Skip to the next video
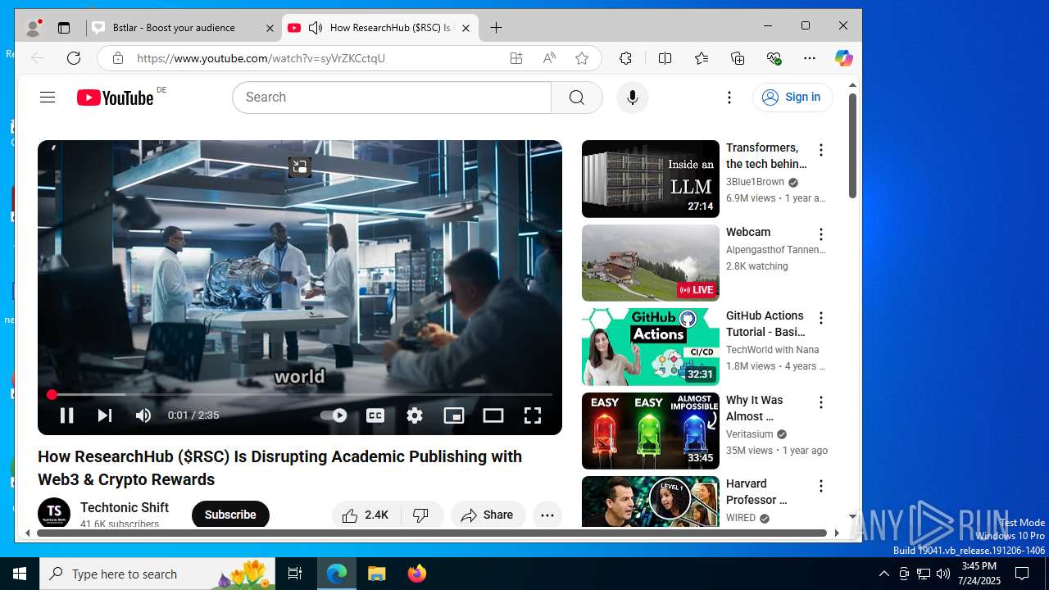This screenshot has height=590, width=1049. click(105, 415)
